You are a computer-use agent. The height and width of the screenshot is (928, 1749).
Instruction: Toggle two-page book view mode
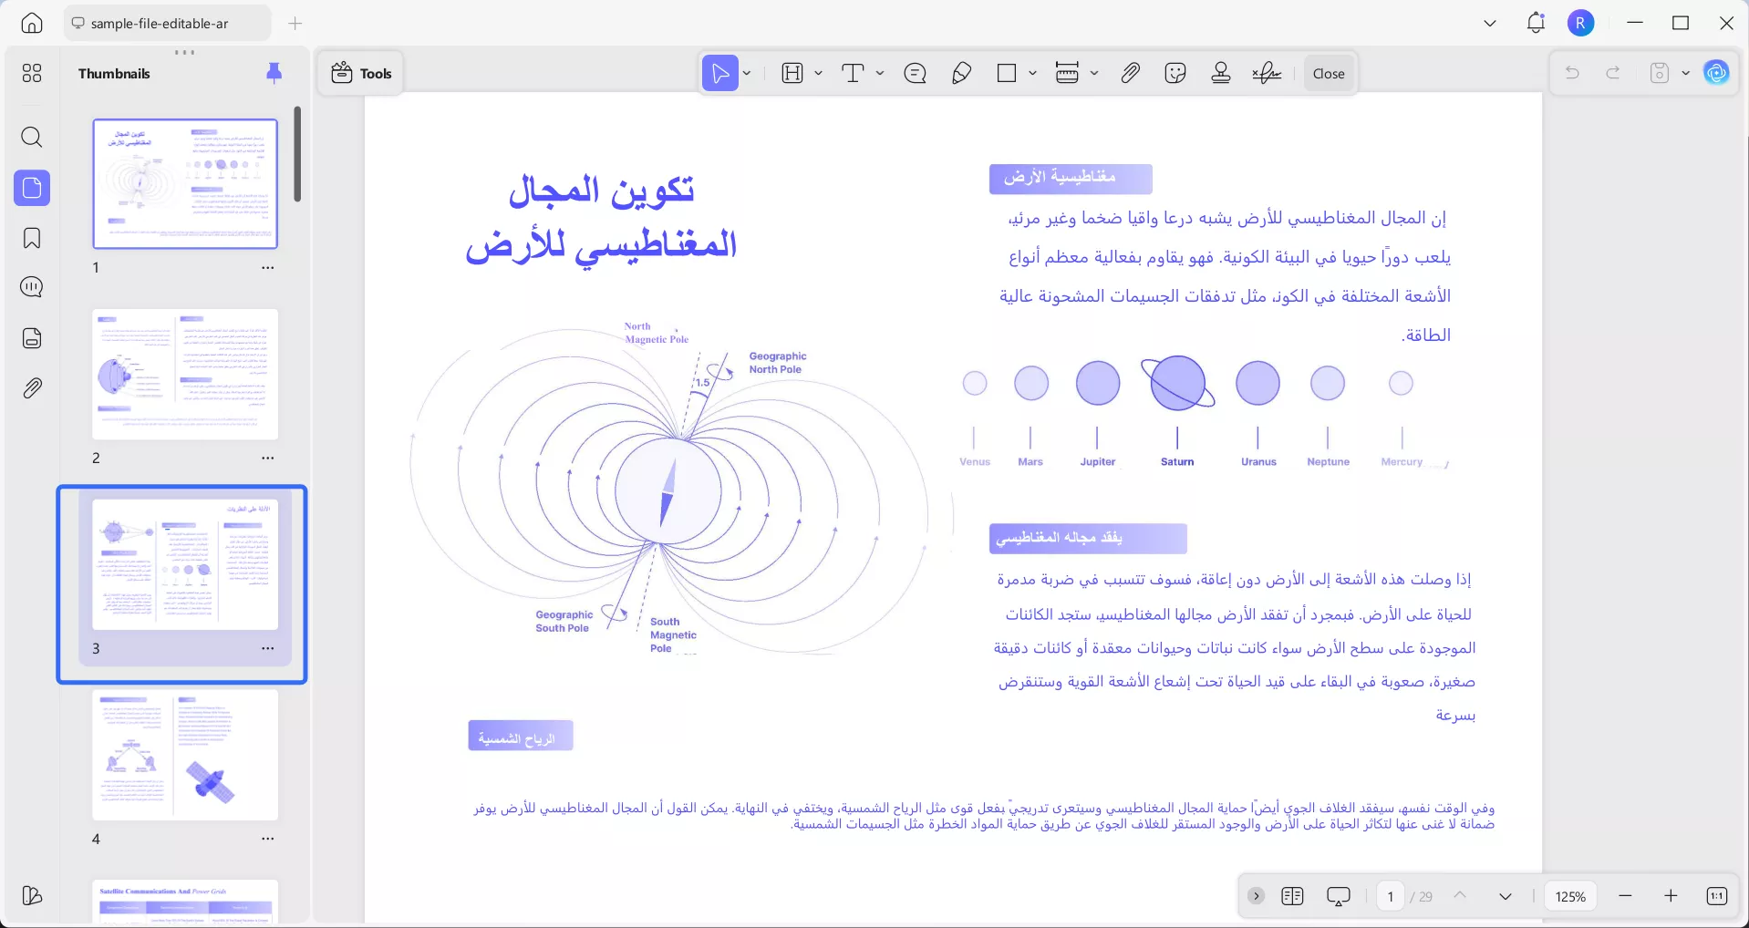point(1292,896)
